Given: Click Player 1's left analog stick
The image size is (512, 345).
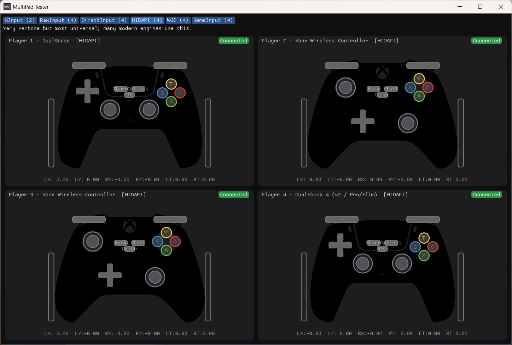Looking at the screenshot, I should (110, 109).
